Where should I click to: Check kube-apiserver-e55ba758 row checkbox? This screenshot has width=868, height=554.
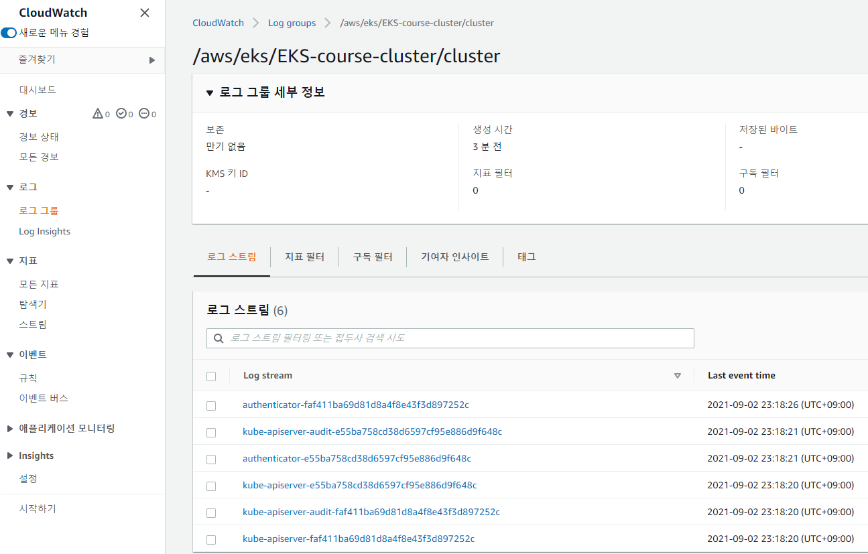211,486
